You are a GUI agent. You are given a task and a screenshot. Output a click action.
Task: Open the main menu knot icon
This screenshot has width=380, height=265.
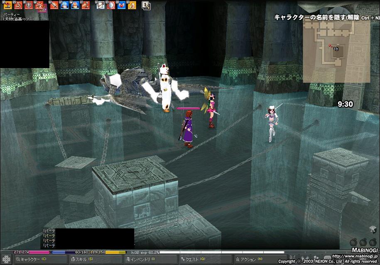[6, 259]
